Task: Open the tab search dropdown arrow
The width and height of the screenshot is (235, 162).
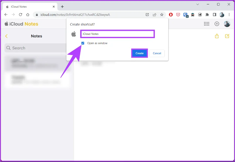Action: tap(198, 4)
